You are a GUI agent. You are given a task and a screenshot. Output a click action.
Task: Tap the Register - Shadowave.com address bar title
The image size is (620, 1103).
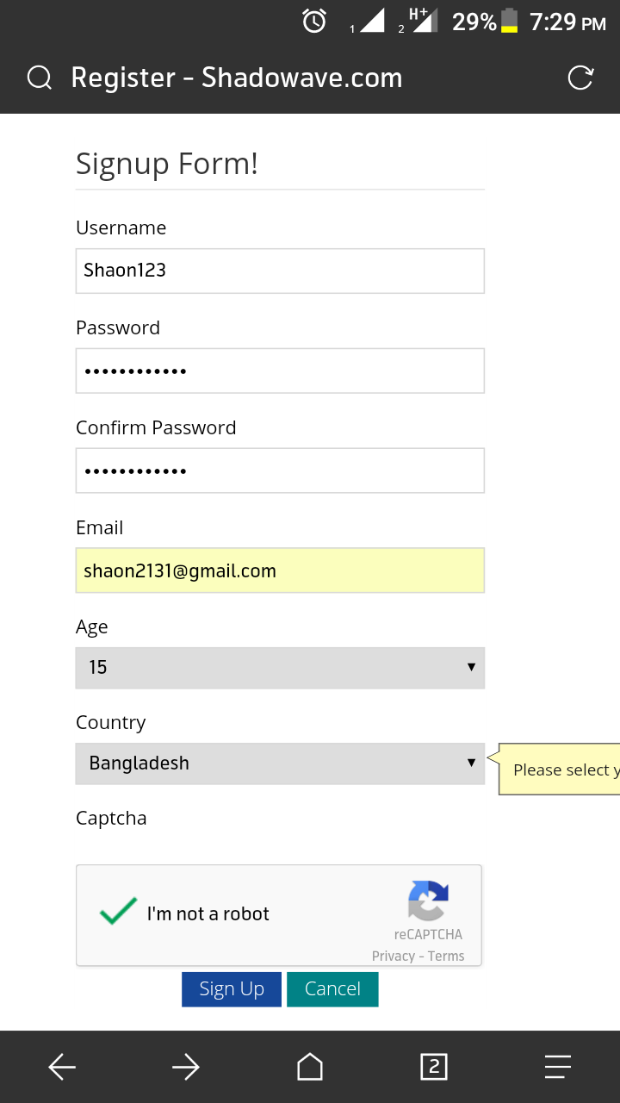coord(237,78)
